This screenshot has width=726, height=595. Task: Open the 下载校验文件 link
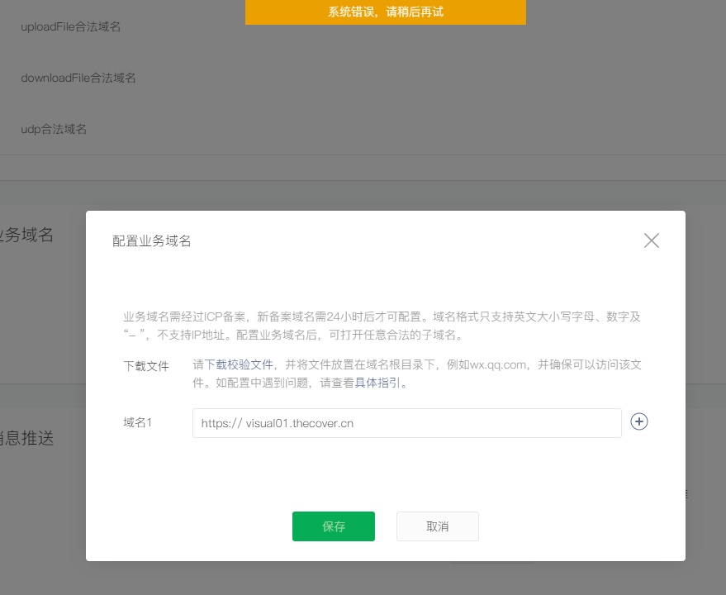239,364
